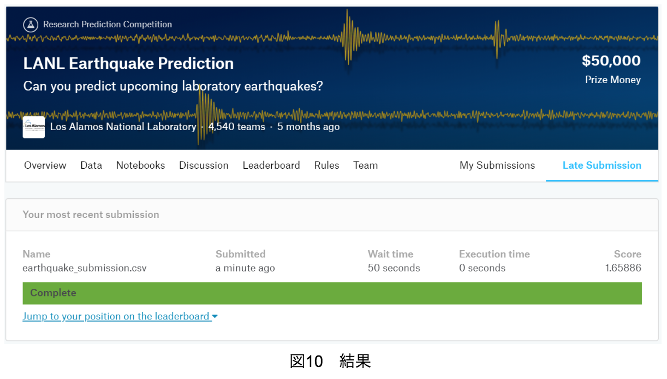The height and width of the screenshot is (379, 667).
Task: Click the 'Prize Money' label
Action: 613,80
